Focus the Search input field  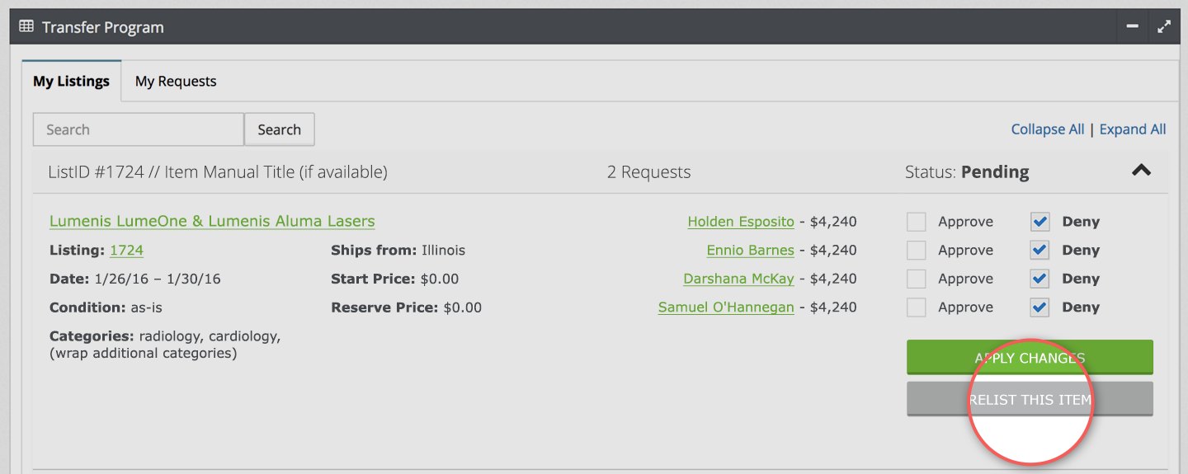139,129
